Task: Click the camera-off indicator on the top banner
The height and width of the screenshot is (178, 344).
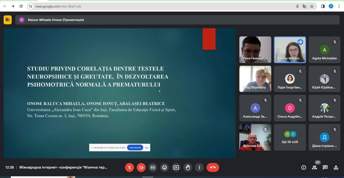Action: [x=8, y=20]
